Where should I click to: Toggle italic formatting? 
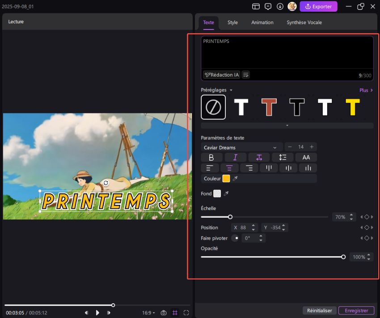point(235,158)
